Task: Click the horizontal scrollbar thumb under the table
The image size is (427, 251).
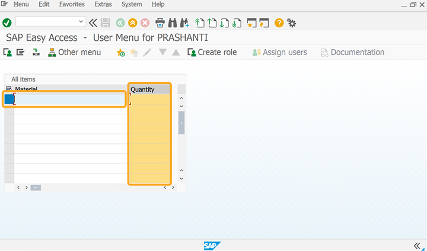Action: coord(36,188)
